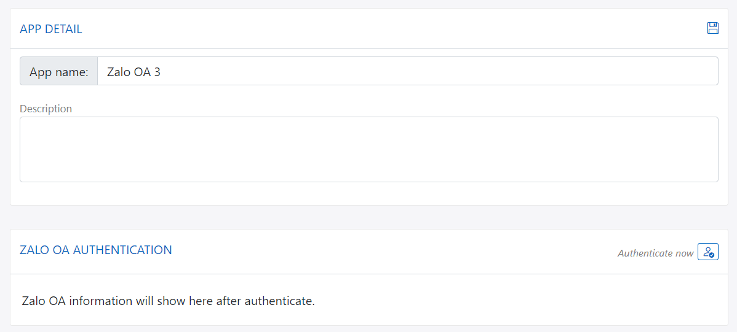Click the 'Zalo OA 3' text value
This screenshot has height=332, width=737.
[133, 72]
